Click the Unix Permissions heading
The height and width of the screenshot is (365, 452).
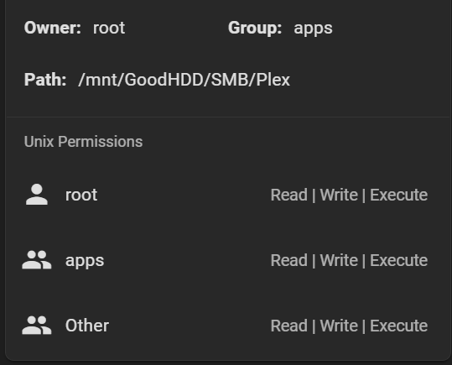[x=83, y=142]
